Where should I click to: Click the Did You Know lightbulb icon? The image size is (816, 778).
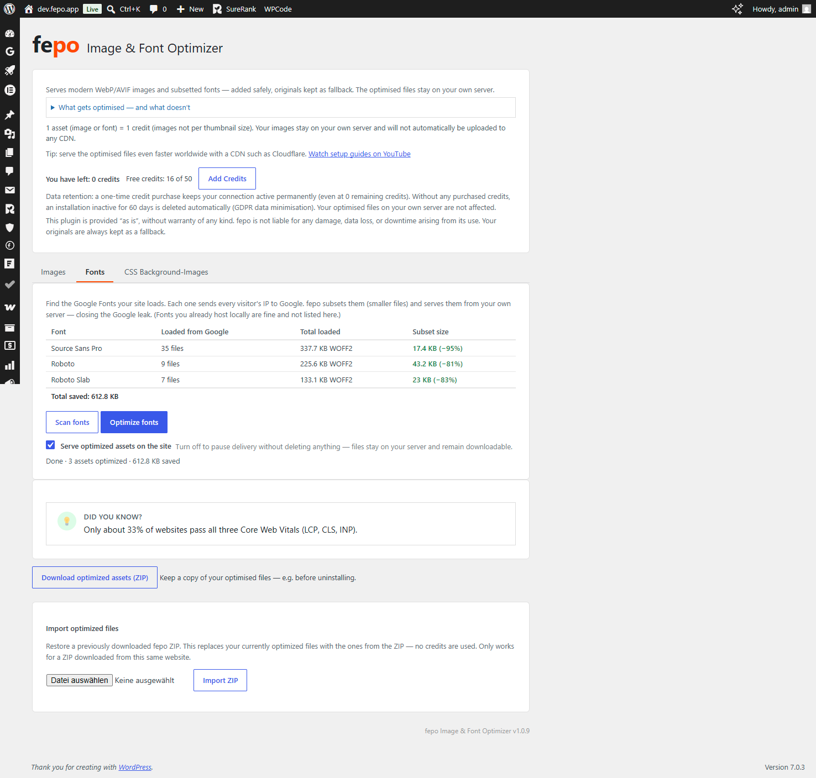point(67,521)
